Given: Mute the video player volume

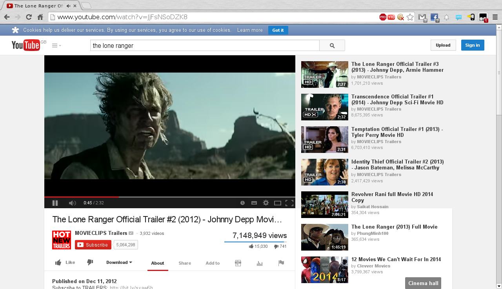Looking at the screenshot, I should point(72,203).
